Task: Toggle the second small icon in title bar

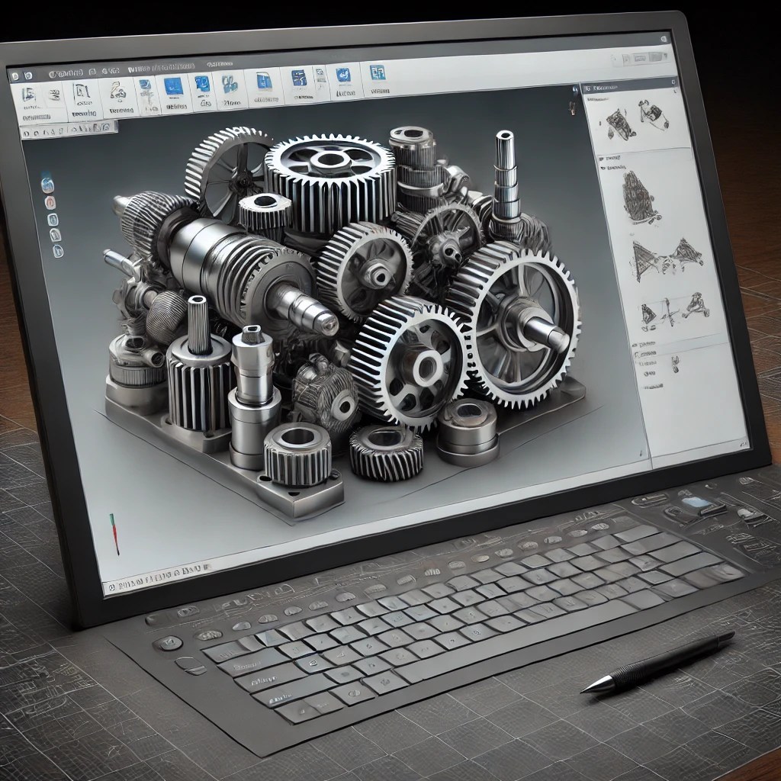Action: pos(27,76)
